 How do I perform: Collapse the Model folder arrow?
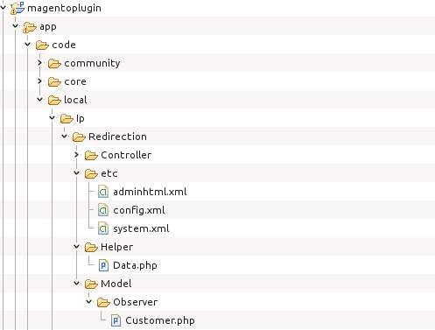(77, 284)
